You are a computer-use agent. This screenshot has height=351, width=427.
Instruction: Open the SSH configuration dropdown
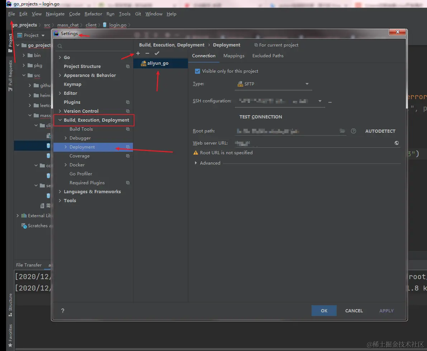point(280,101)
